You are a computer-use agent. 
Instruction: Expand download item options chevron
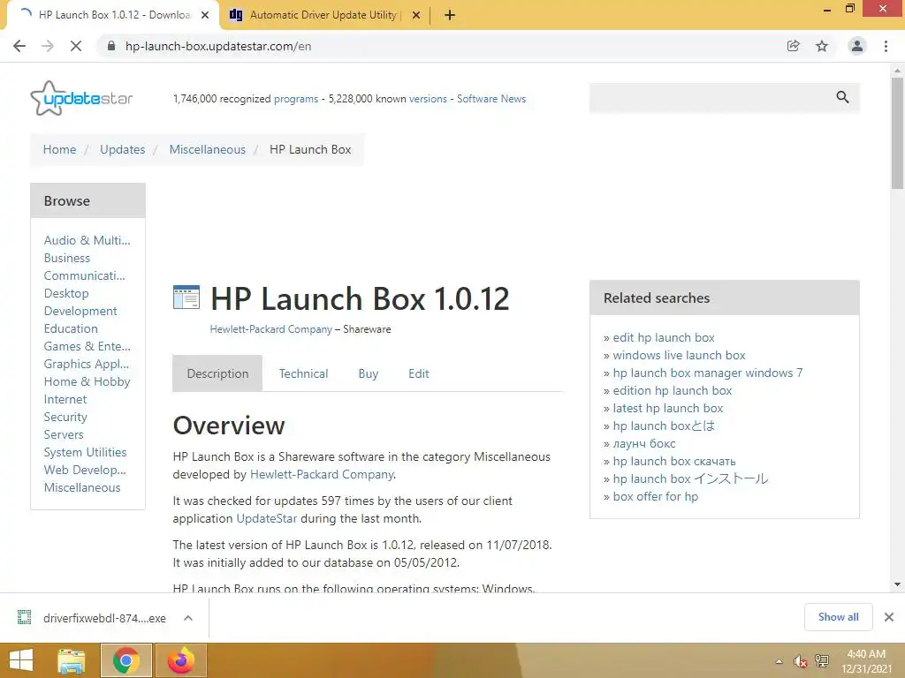[x=187, y=618]
